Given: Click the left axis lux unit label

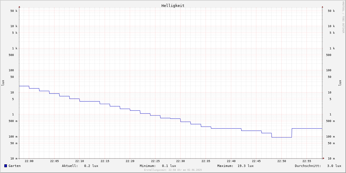Looking at the screenshot, I should point(3,83).
